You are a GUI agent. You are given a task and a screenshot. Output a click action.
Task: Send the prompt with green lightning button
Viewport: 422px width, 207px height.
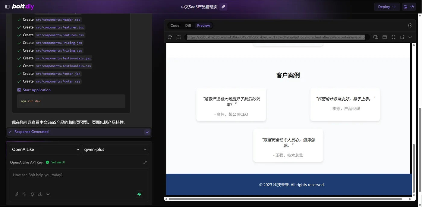pyautogui.click(x=139, y=194)
